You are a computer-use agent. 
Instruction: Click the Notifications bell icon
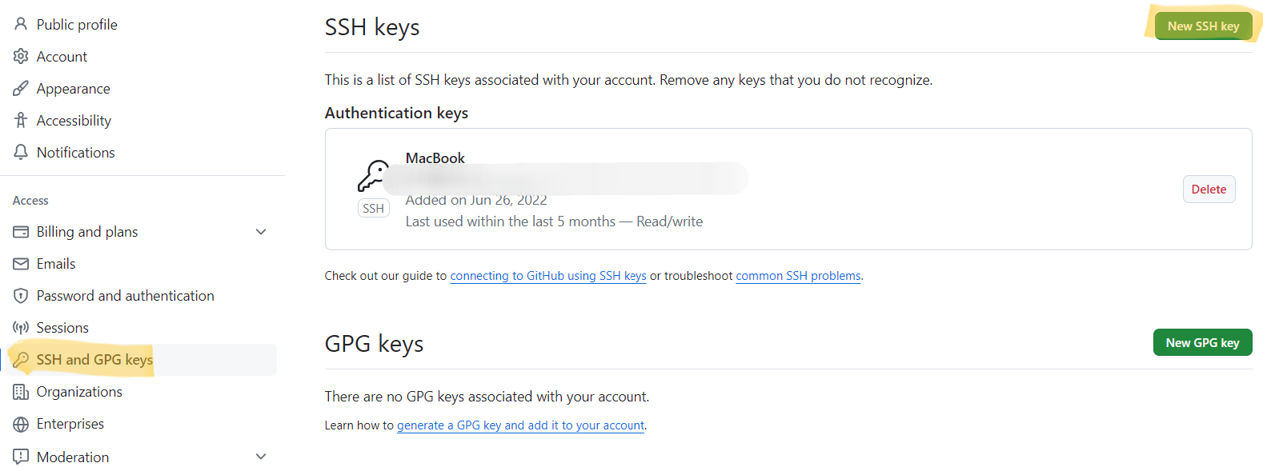[21, 152]
